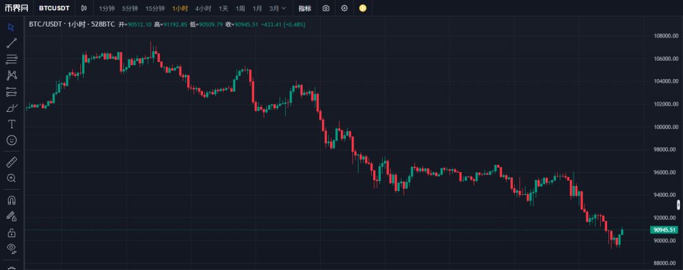
Task: Click the yellow theme color circle
Action: coord(362,8)
